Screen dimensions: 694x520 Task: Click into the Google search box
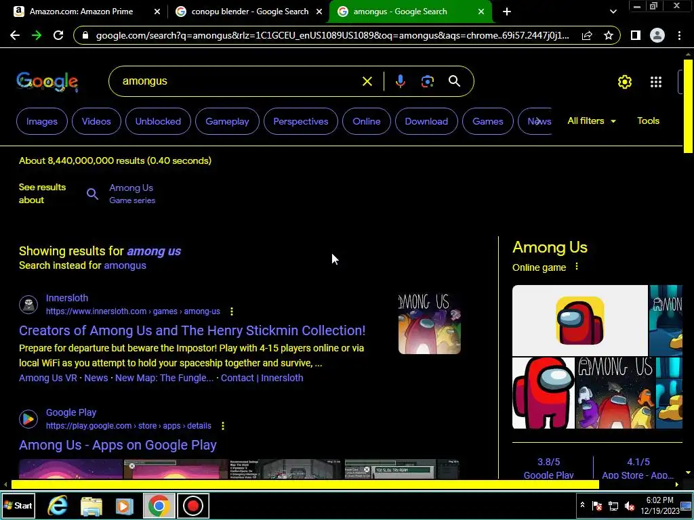[239, 81]
